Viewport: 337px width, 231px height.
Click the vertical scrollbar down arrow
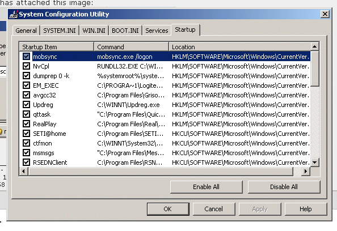(315, 162)
